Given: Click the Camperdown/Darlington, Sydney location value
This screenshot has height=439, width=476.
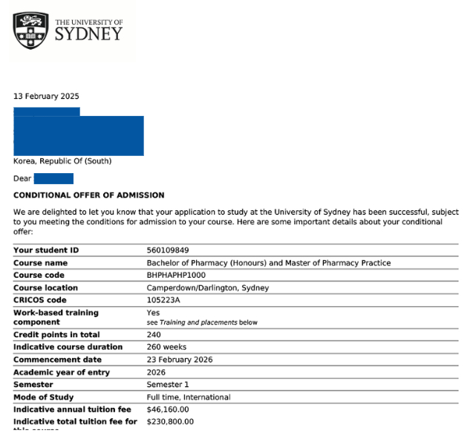Looking at the screenshot, I should point(208,288).
